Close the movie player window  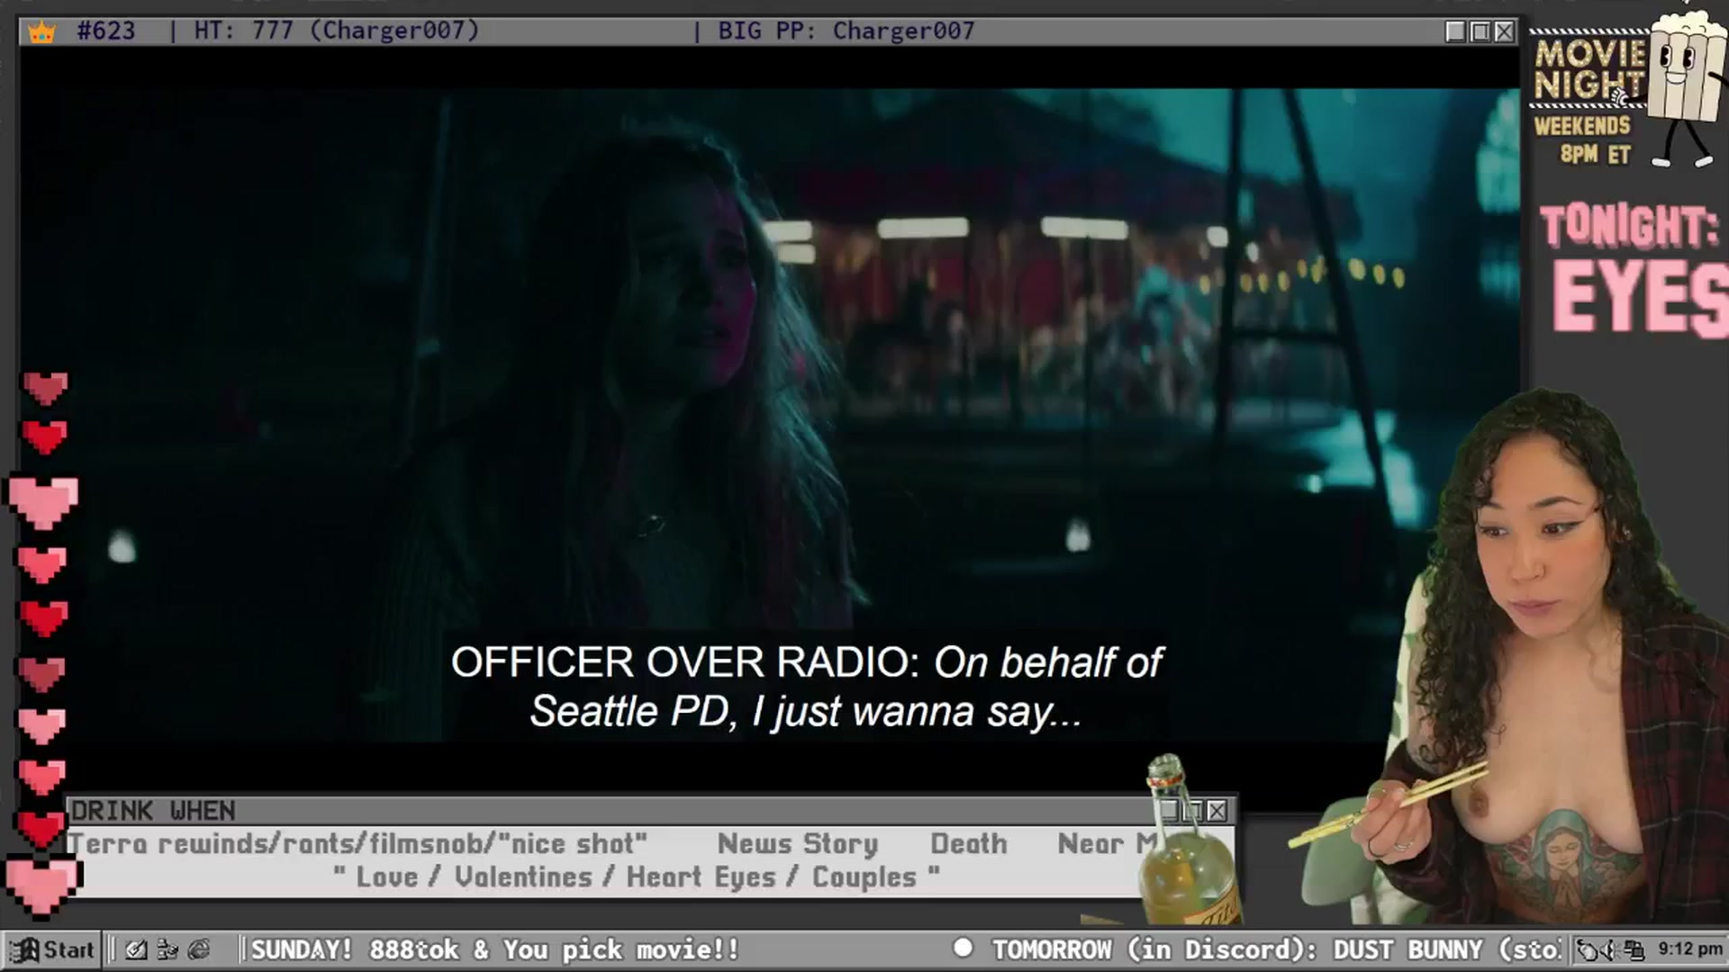pos(1504,31)
